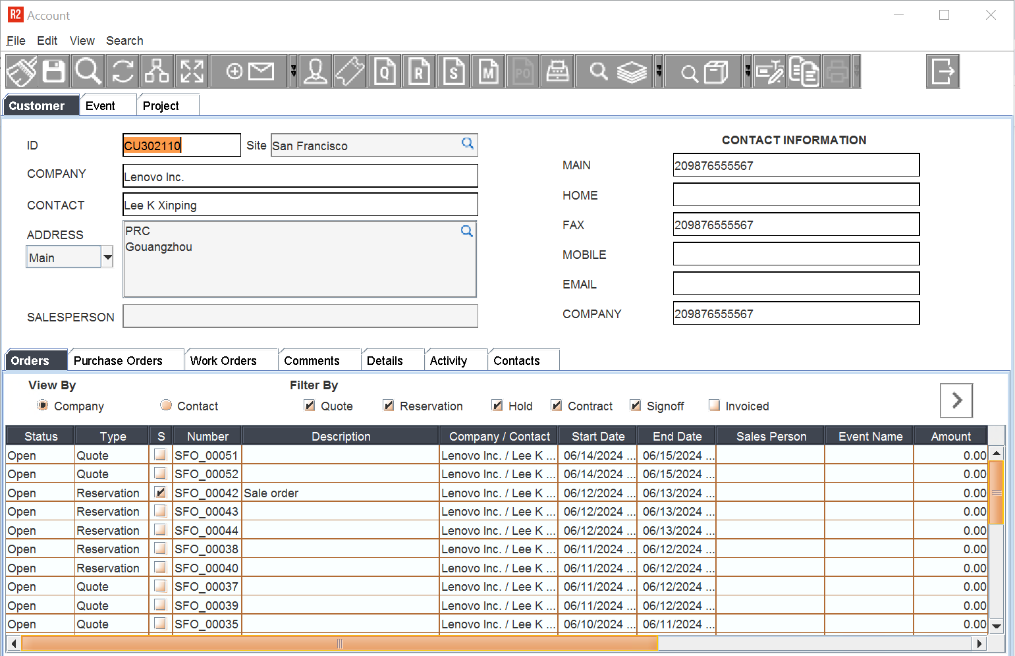Open the Q document quote icon
The image size is (1015, 656).
[x=385, y=71]
